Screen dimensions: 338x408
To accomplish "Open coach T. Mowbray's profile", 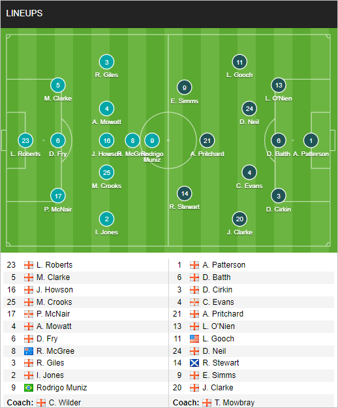I will pyautogui.click(x=234, y=403).
